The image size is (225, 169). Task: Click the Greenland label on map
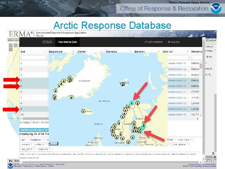coord(84,81)
